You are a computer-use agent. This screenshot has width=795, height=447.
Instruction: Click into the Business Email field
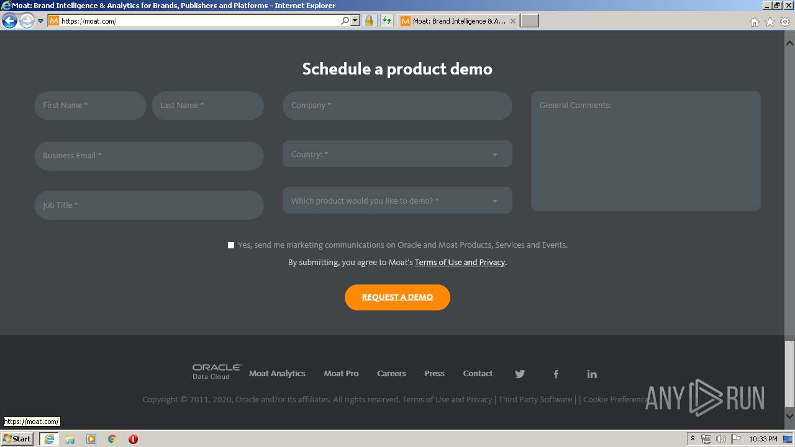tap(149, 156)
